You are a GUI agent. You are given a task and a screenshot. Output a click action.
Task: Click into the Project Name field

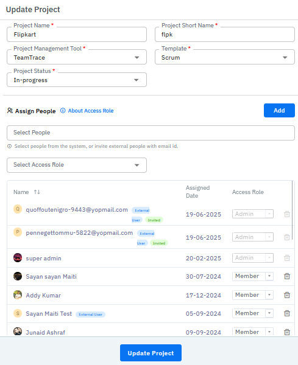point(77,35)
